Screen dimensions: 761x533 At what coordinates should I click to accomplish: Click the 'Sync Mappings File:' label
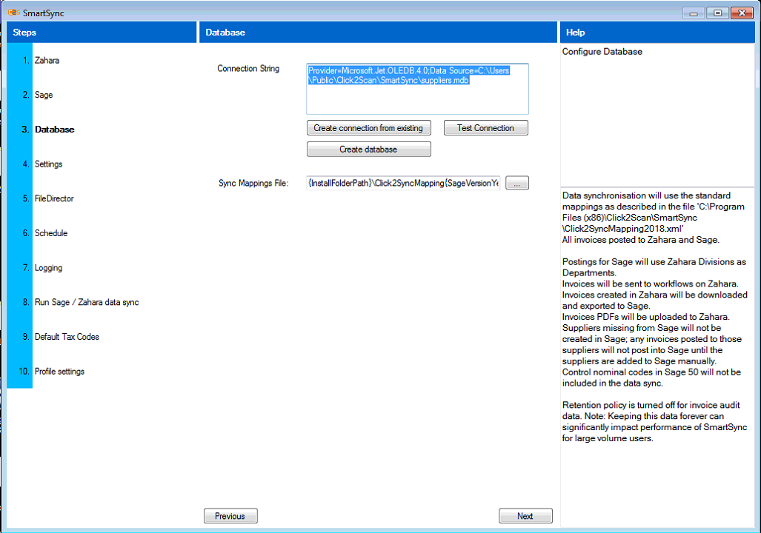coord(253,184)
